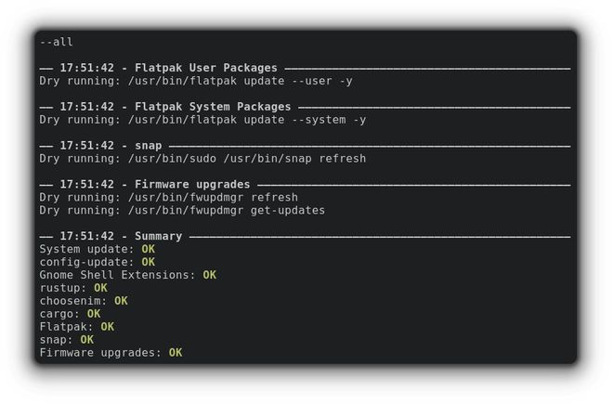This screenshot has height=404, width=613.
Task: Click OK status beside System update
Action: pyautogui.click(x=149, y=249)
